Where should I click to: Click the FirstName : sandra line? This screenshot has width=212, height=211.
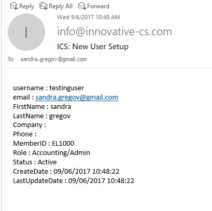42,107
